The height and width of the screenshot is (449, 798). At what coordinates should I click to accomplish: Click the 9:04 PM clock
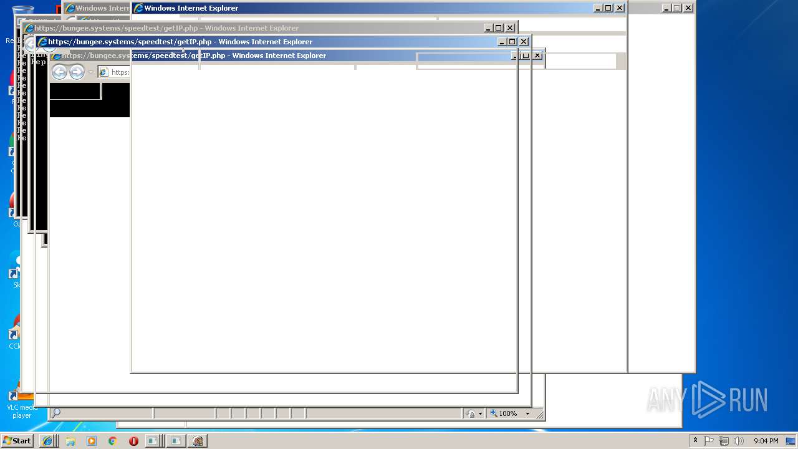coord(766,441)
